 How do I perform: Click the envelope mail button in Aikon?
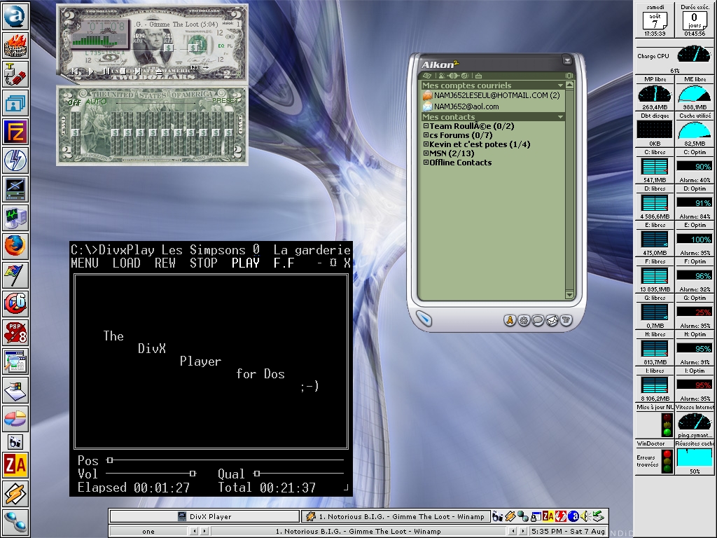552,320
